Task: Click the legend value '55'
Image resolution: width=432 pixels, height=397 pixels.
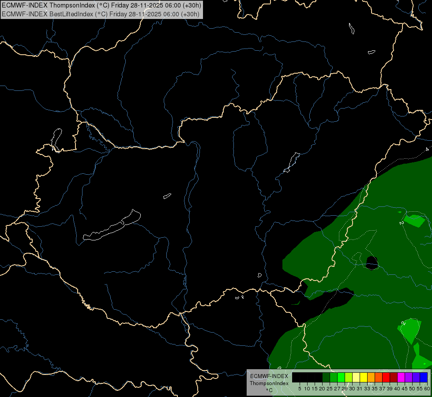Action: click(x=420, y=389)
